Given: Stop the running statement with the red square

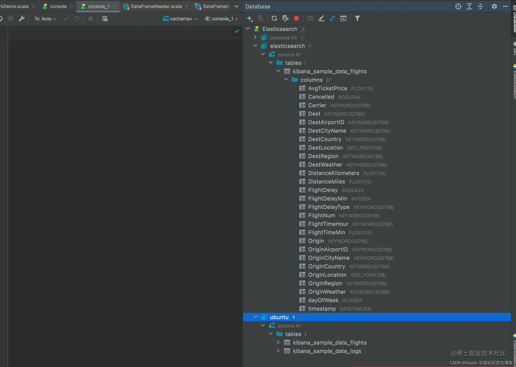Looking at the screenshot, I should coord(296,18).
